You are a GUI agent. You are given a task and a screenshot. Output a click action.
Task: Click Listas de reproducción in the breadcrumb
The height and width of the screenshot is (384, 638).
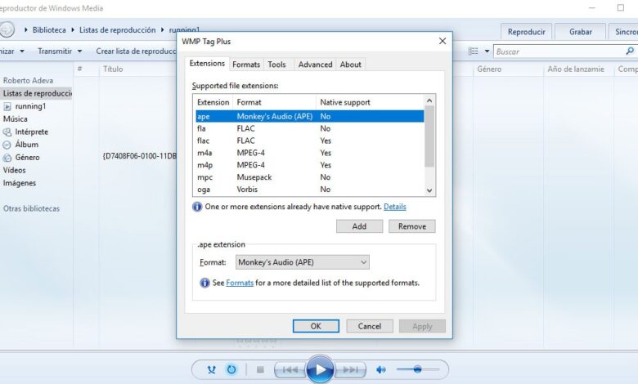coord(117,30)
